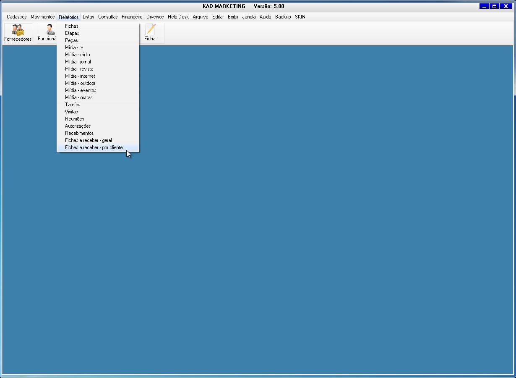Select Tarefas report entry

pyautogui.click(x=98, y=105)
